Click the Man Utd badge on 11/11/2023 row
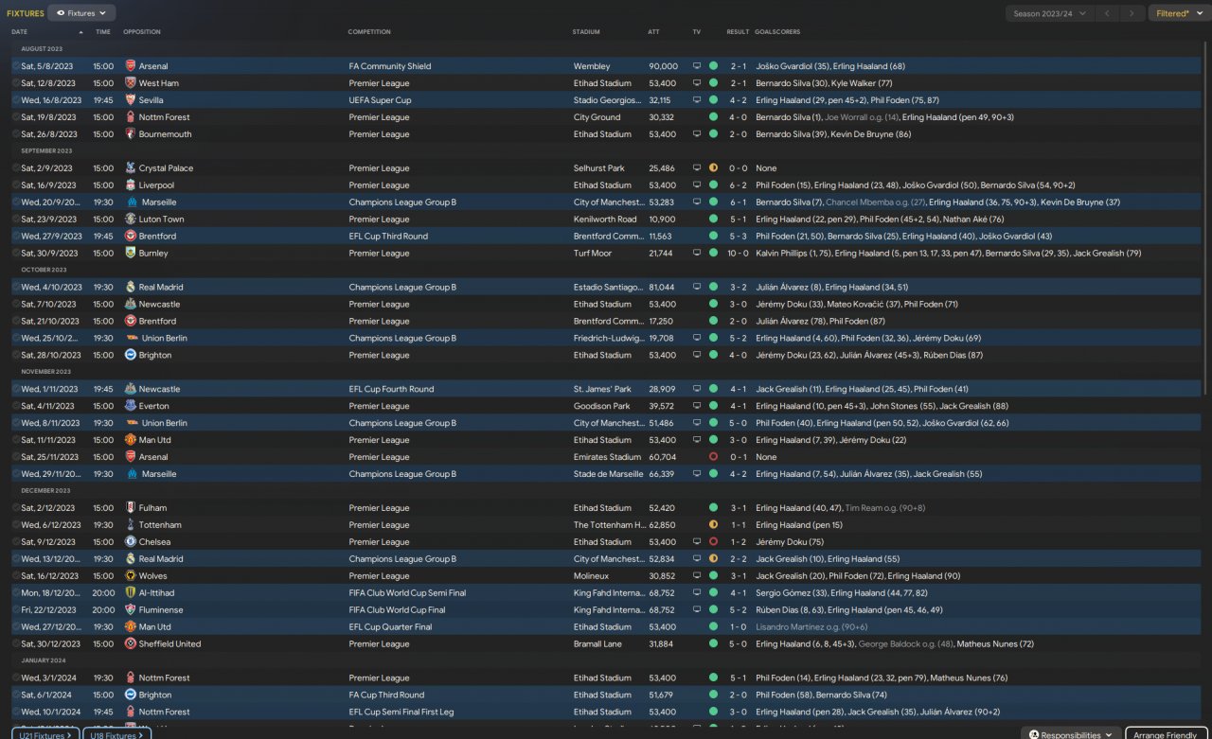 (x=131, y=440)
